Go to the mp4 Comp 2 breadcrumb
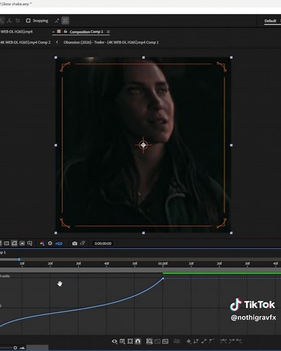The height and width of the screenshot is (351, 281). tap(25, 43)
